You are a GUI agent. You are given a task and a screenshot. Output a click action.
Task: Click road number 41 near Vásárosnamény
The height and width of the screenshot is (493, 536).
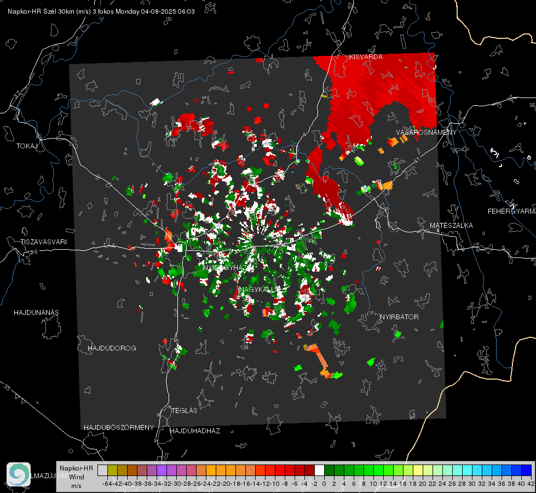(x=417, y=159)
